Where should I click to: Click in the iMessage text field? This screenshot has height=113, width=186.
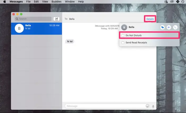point(107,106)
